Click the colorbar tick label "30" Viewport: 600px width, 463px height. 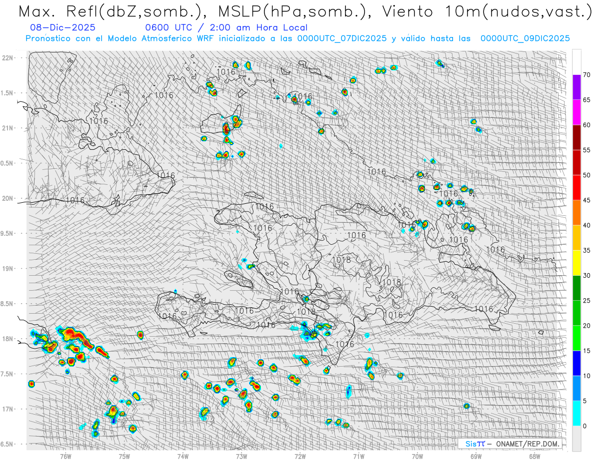tap(586, 275)
